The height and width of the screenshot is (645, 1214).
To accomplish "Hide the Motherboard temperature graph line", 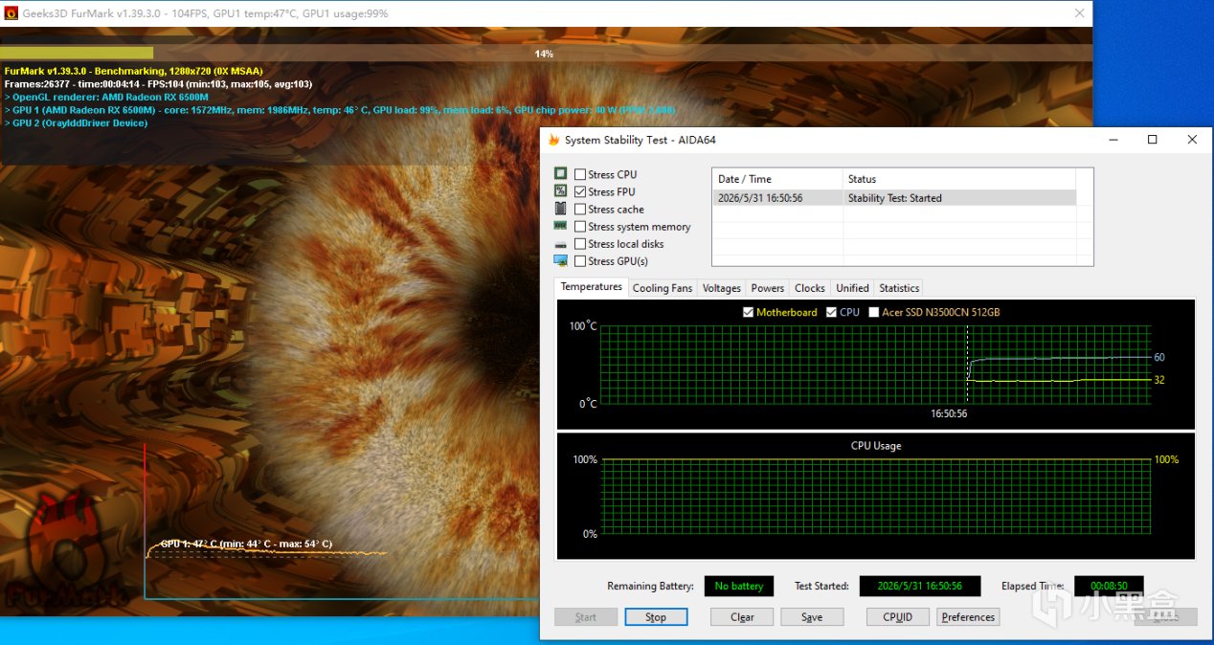I will (749, 312).
